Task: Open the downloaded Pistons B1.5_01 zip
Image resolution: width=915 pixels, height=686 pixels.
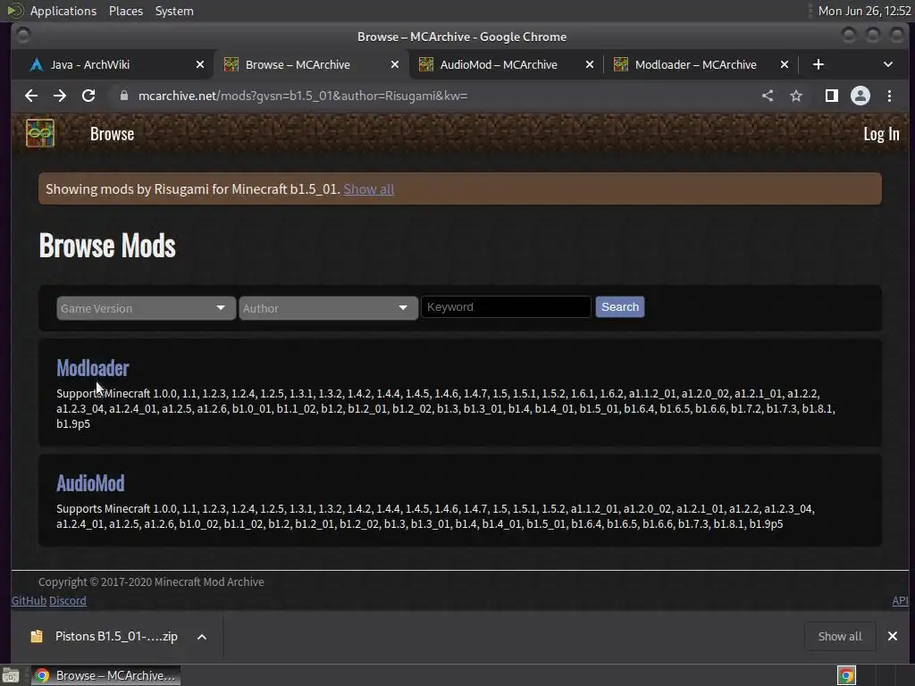Action: [x=105, y=636]
